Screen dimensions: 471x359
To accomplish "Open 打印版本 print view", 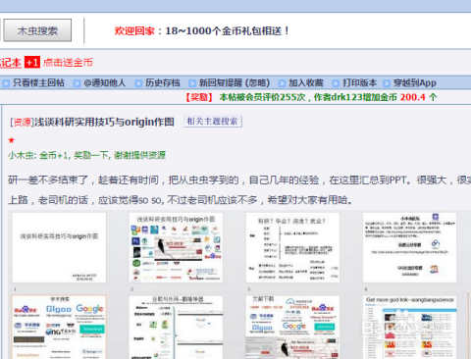I will 359,82.
